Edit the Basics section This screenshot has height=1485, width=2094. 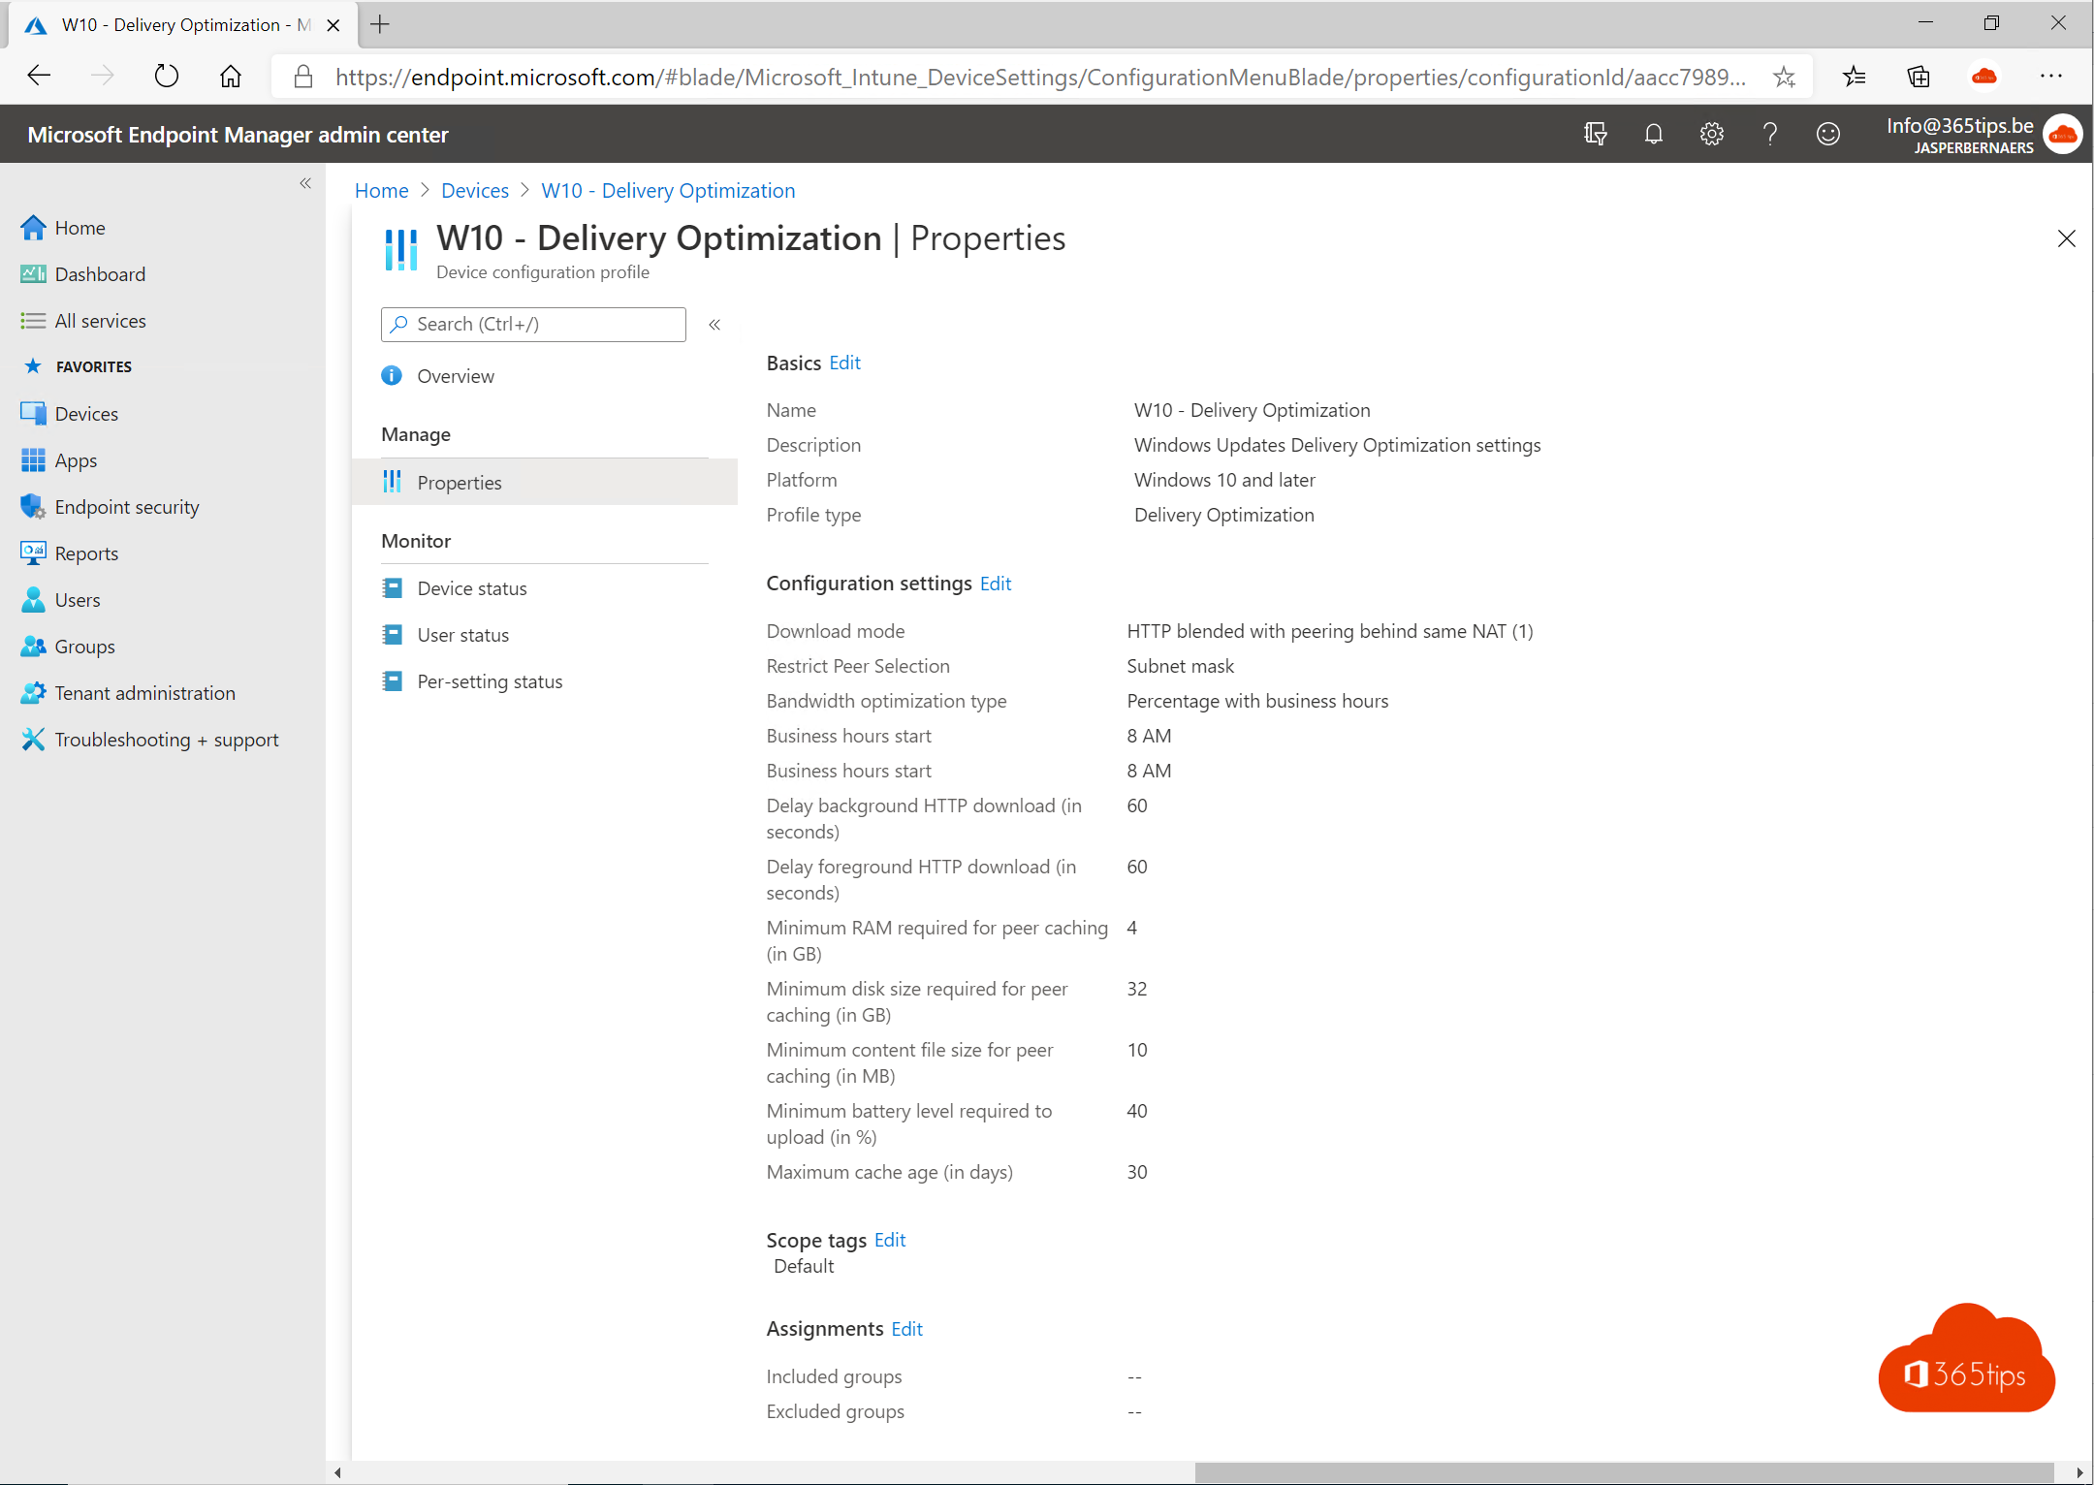[844, 363]
